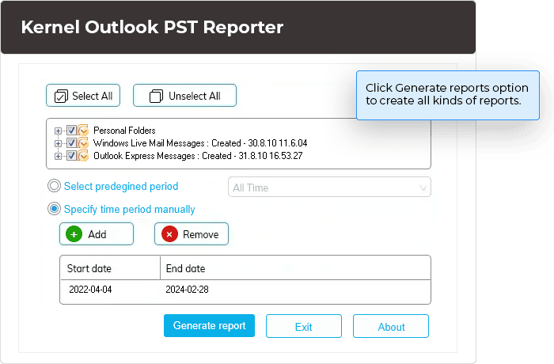Select Outlook Express Messages row text

click(198, 156)
